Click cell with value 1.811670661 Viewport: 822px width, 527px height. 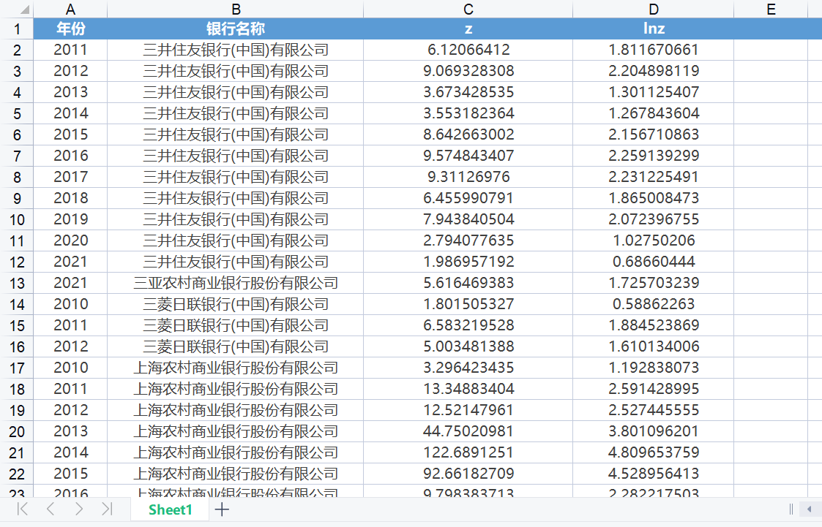tap(653, 50)
